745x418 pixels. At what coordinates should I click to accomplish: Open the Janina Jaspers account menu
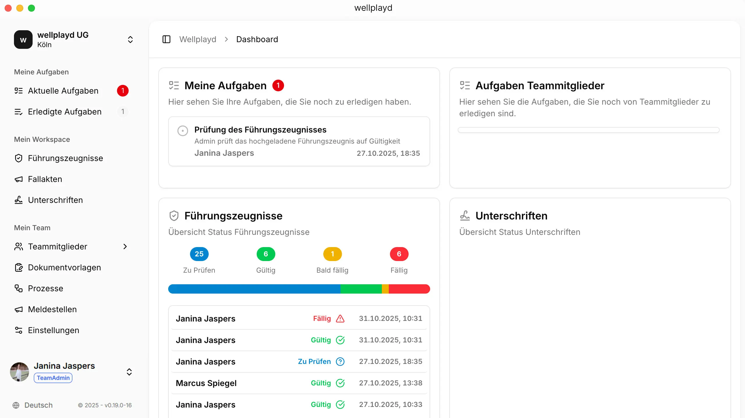[x=129, y=372]
